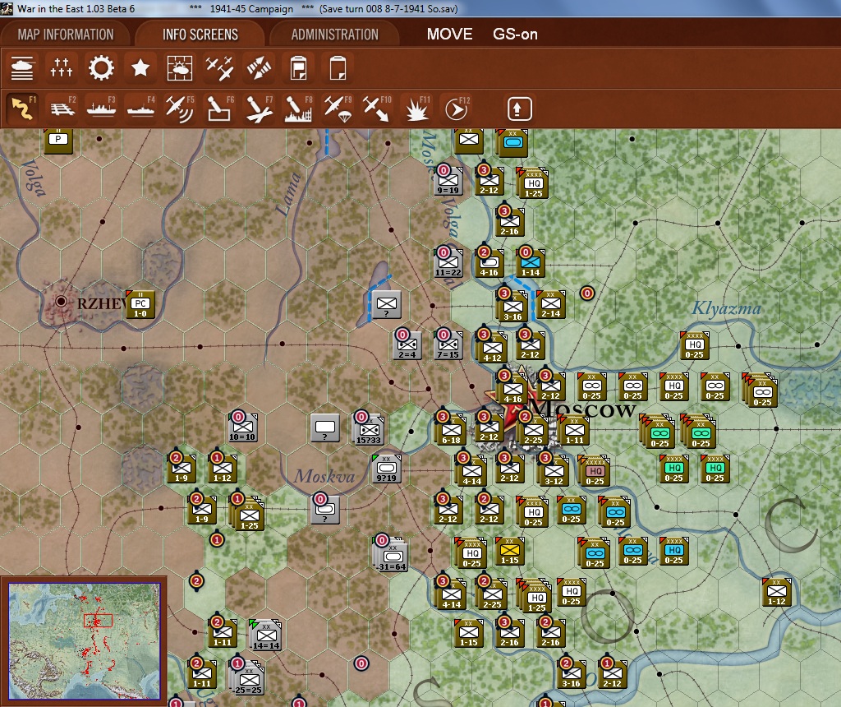Select the F11 explosion icon
Image resolution: width=841 pixels, height=707 pixels.
coord(416,109)
